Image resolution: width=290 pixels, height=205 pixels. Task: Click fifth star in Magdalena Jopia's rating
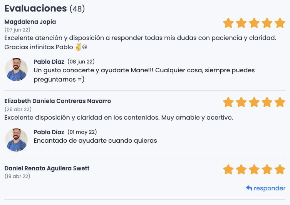(x=280, y=23)
